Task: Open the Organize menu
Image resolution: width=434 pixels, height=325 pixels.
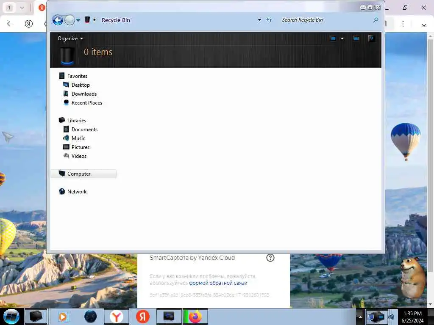Action: pos(70,39)
